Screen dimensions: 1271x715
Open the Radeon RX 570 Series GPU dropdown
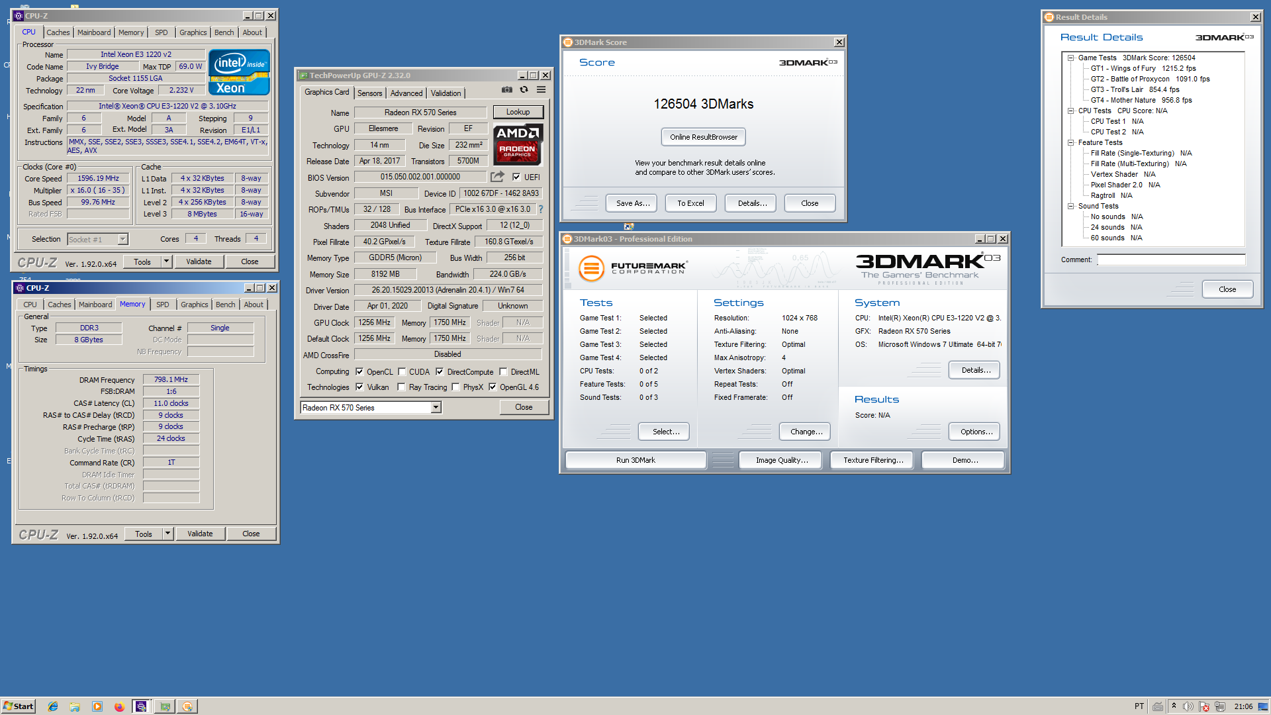point(436,408)
